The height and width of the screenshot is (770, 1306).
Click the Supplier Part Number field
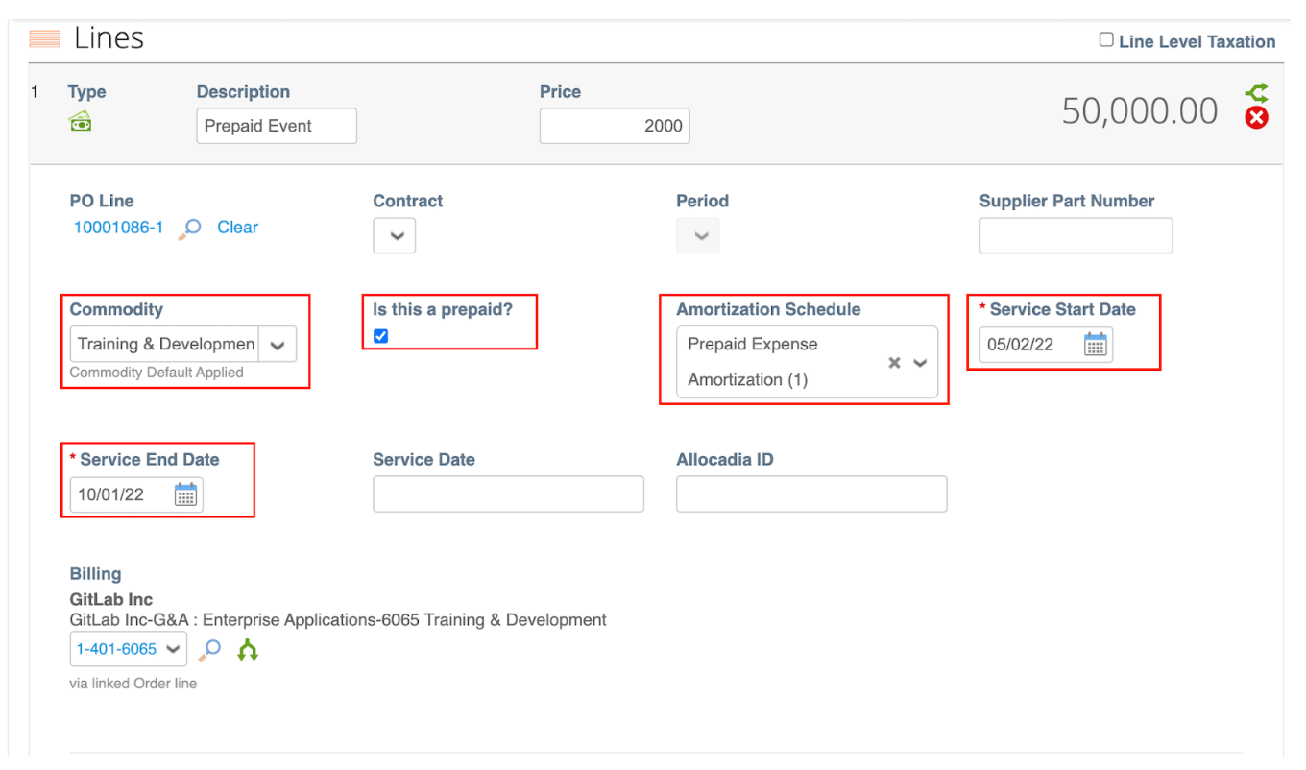pyautogui.click(x=1076, y=235)
